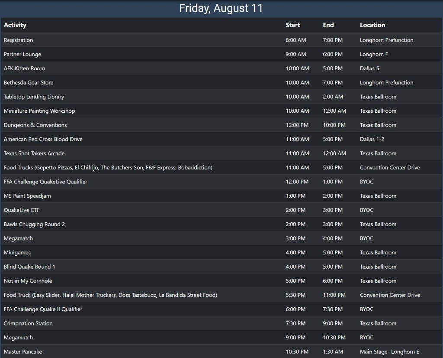Click Registration's 8:00 AM start time
Screen dimensions: 443x358
pos(296,40)
